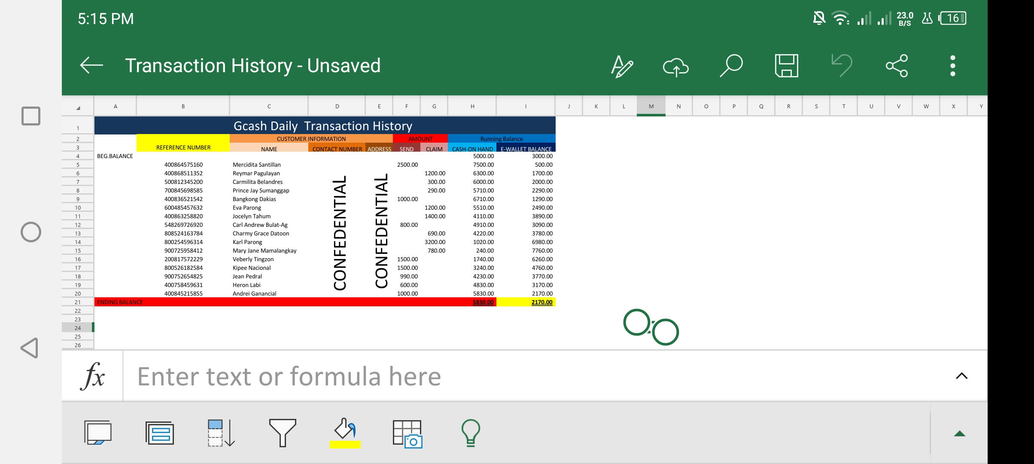Tap the sort rows icon
The height and width of the screenshot is (464, 1034).
pos(221,433)
